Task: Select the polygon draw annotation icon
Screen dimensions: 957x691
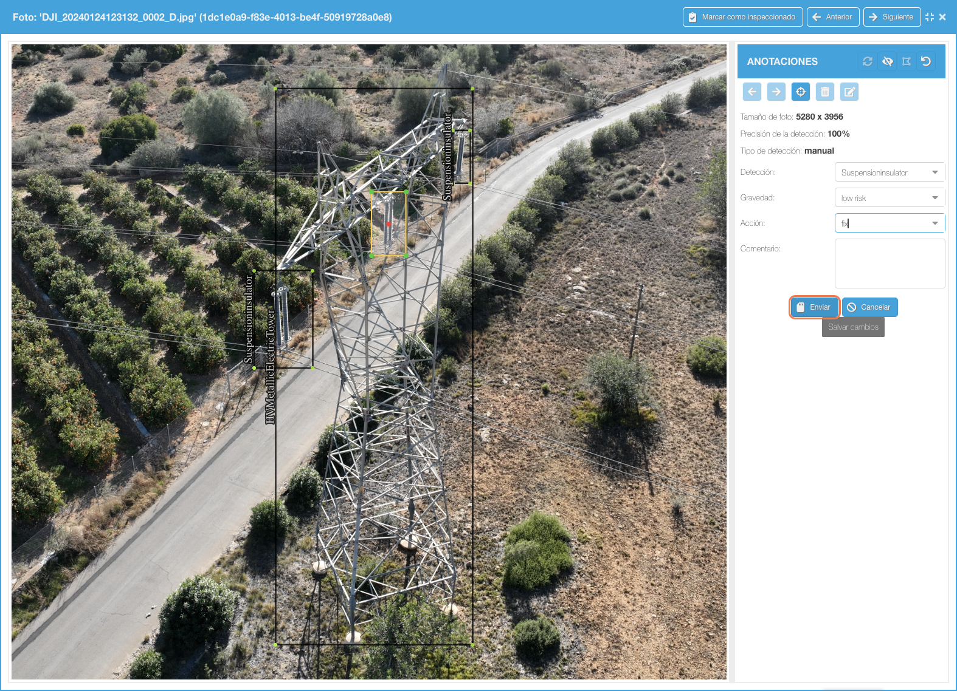Action: click(907, 61)
